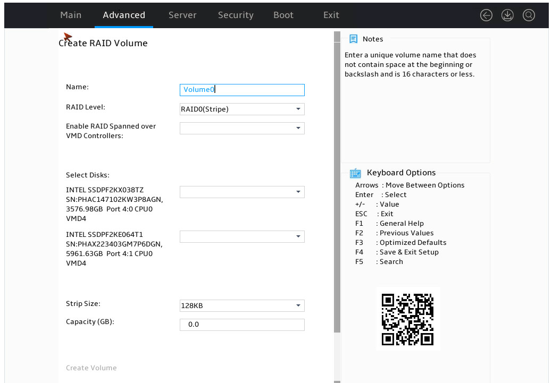The image size is (552, 383).
Task: Go to the Security tab
Action: point(236,15)
